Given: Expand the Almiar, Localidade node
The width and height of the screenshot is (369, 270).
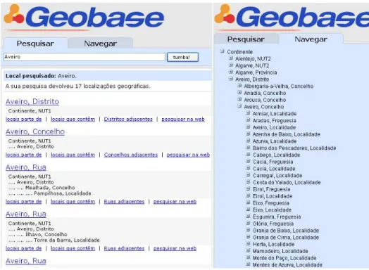Looking at the screenshot, I should coord(248,113).
